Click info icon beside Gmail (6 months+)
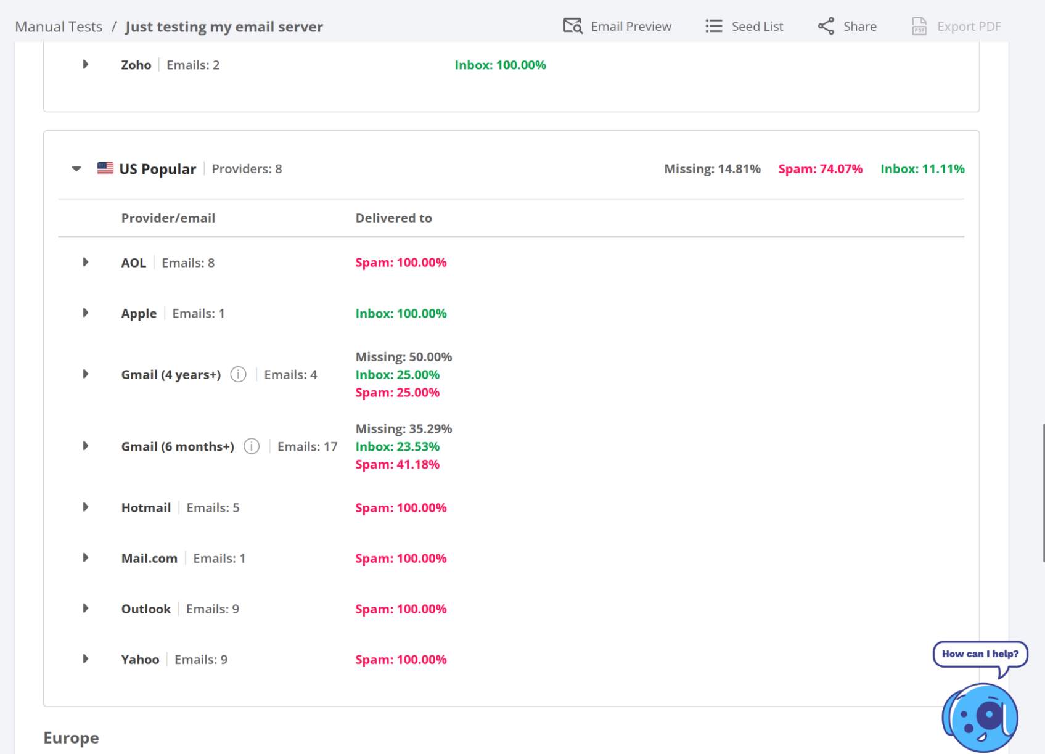The height and width of the screenshot is (754, 1045). click(252, 446)
